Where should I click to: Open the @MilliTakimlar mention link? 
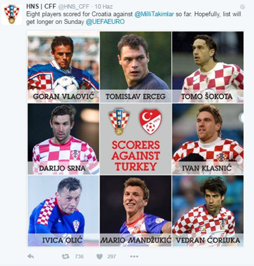click(x=154, y=14)
